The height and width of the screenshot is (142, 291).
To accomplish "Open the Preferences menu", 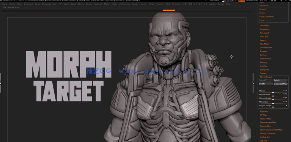I will [x=124, y=4].
